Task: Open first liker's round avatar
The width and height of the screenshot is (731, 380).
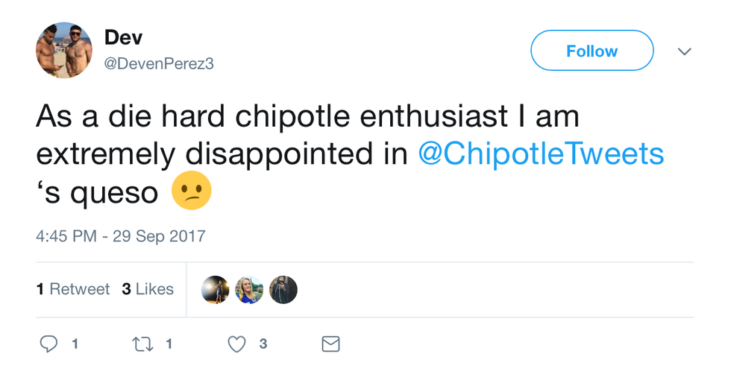Action: 216,290
